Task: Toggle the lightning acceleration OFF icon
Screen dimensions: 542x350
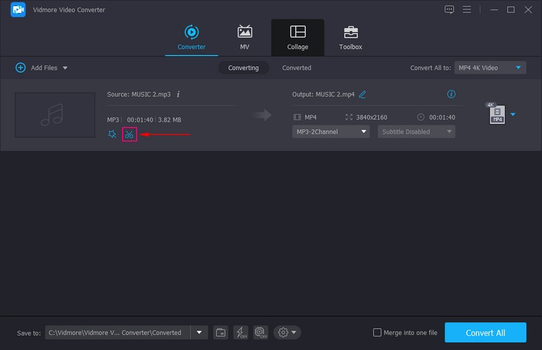Action: click(241, 332)
